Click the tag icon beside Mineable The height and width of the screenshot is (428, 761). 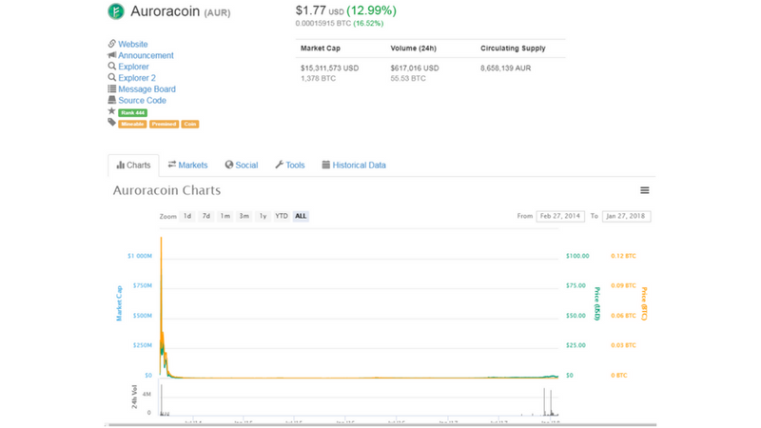tap(111, 123)
